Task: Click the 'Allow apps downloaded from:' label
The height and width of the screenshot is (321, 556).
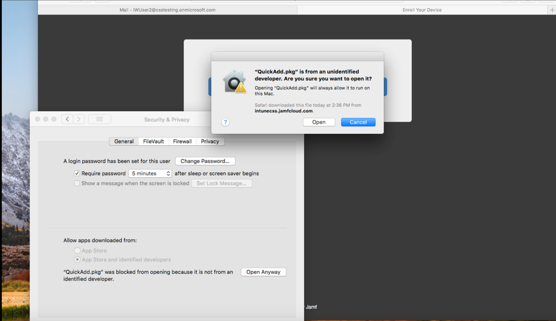Action: [x=100, y=240]
